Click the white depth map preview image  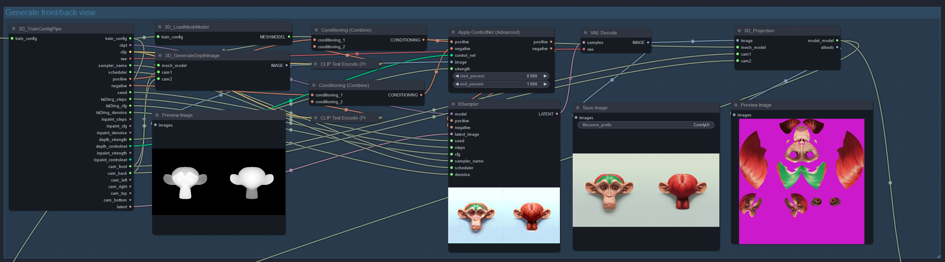pyautogui.click(x=219, y=182)
